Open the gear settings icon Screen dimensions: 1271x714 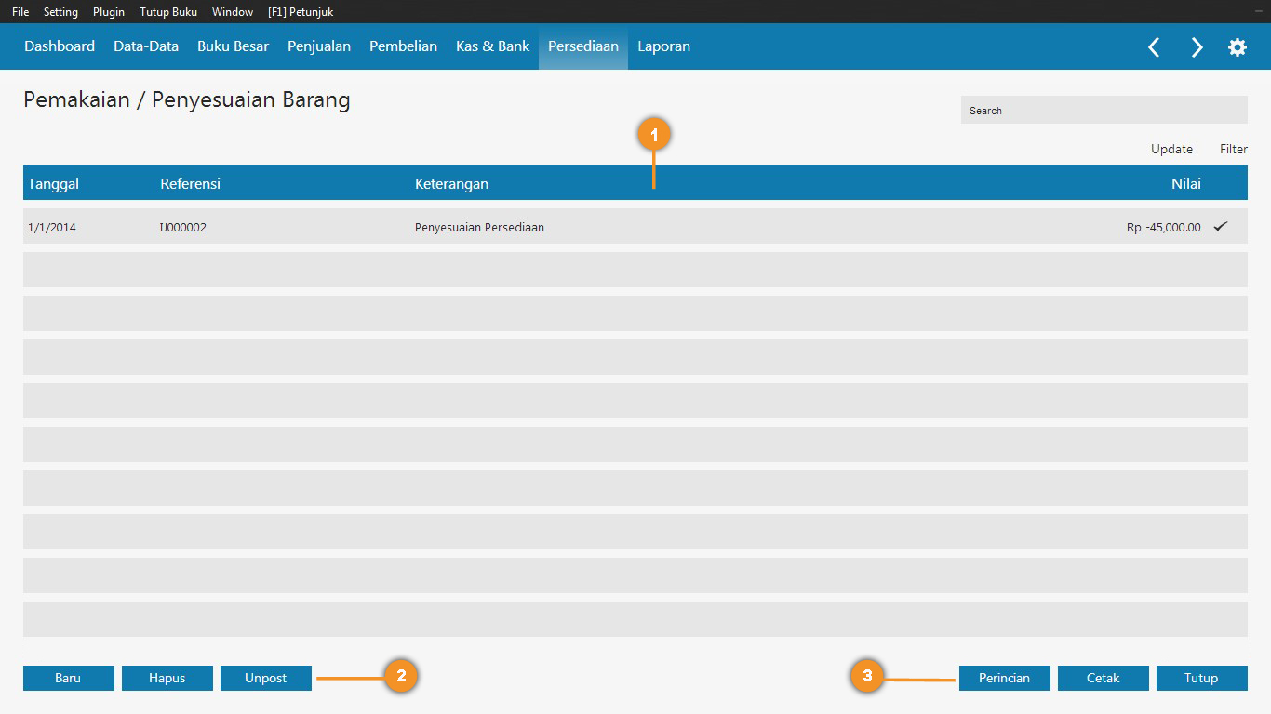pos(1238,47)
